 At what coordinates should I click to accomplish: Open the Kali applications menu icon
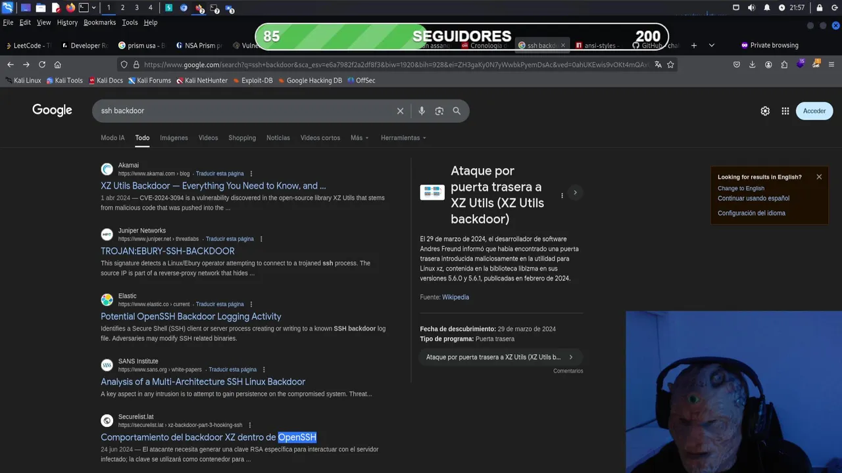click(x=7, y=8)
